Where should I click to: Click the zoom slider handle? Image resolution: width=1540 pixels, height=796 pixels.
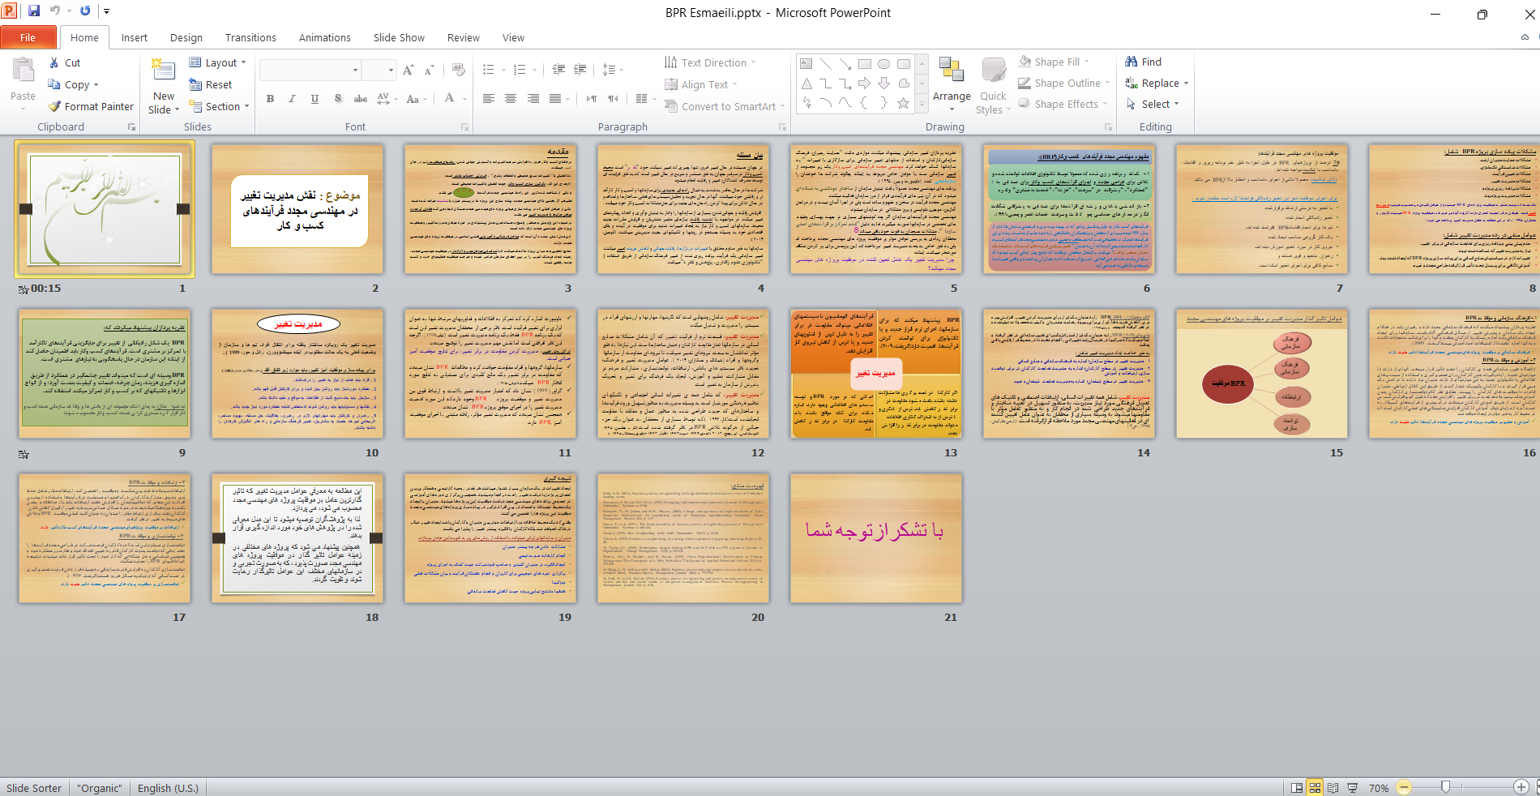(1445, 787)
